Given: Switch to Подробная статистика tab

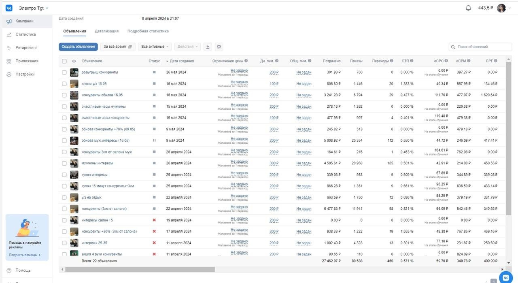Looking at the screenshot, I should pos(148,31).
